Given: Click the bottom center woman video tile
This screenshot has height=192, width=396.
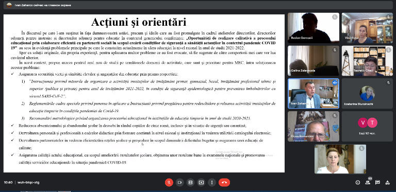Looking at the screenshot, I should (340, 159).
